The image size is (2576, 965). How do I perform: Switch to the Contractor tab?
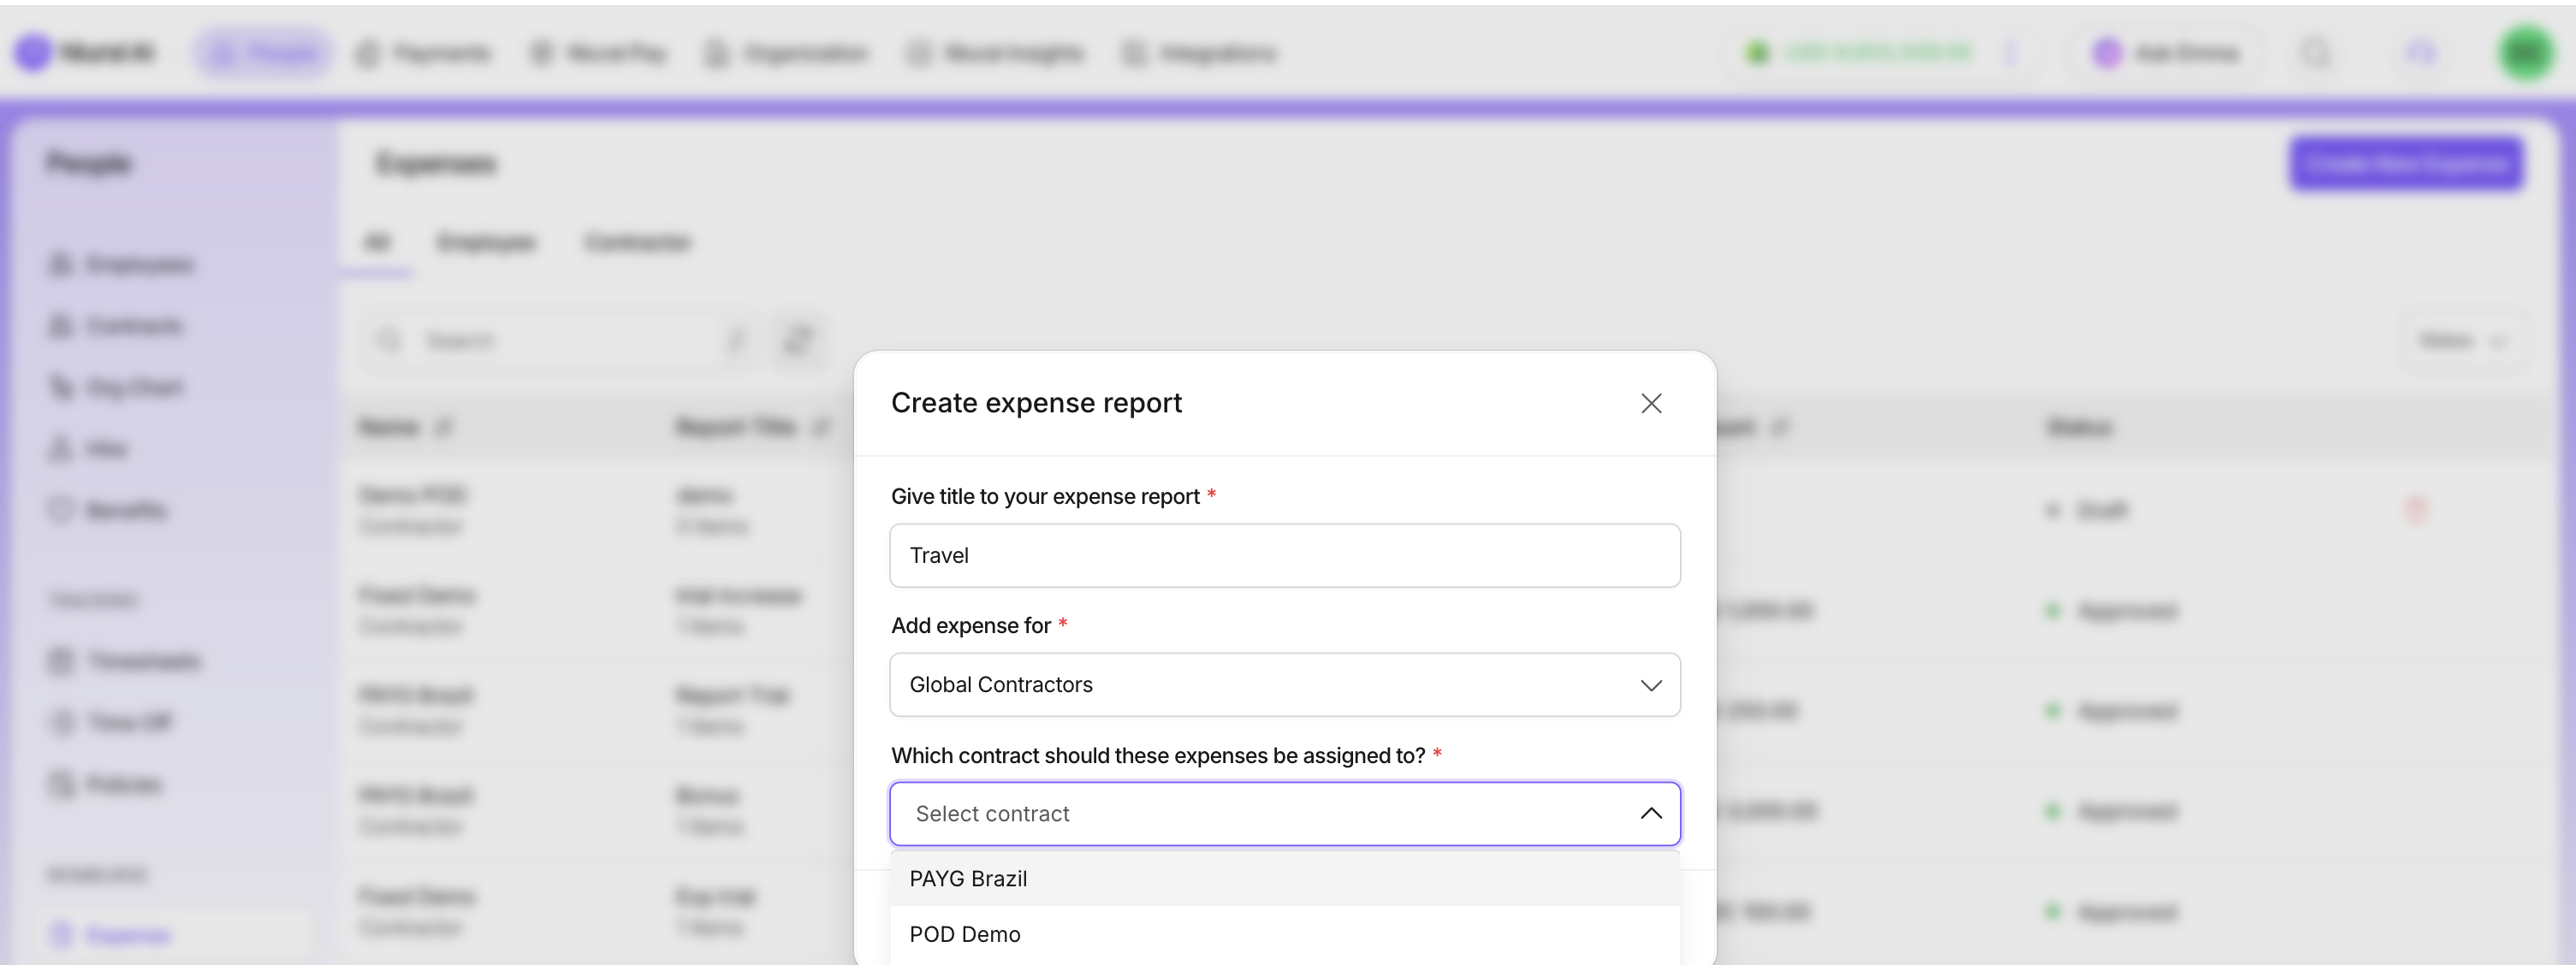(x=637, y=242)
